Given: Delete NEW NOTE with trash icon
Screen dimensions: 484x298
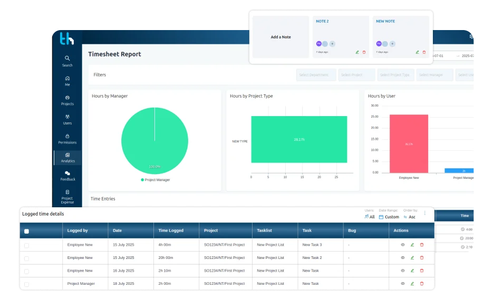Looking at the screenshot, I should tap(424, 52).
